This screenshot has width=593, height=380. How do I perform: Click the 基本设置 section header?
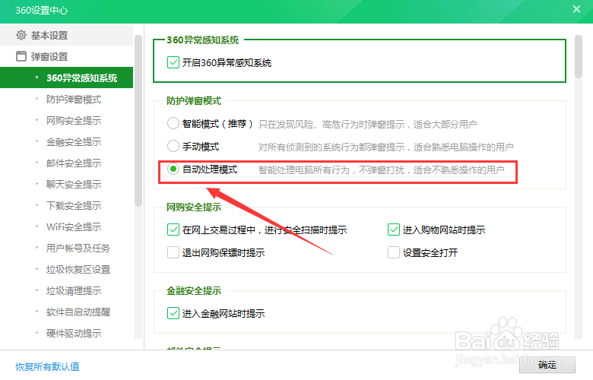point(67,35)
